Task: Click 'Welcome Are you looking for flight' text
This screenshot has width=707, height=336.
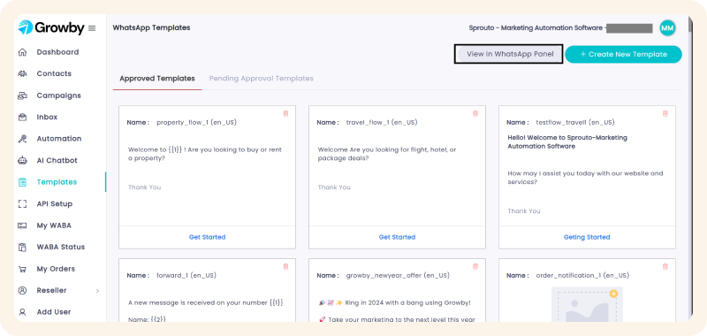Action: [387, 154]
